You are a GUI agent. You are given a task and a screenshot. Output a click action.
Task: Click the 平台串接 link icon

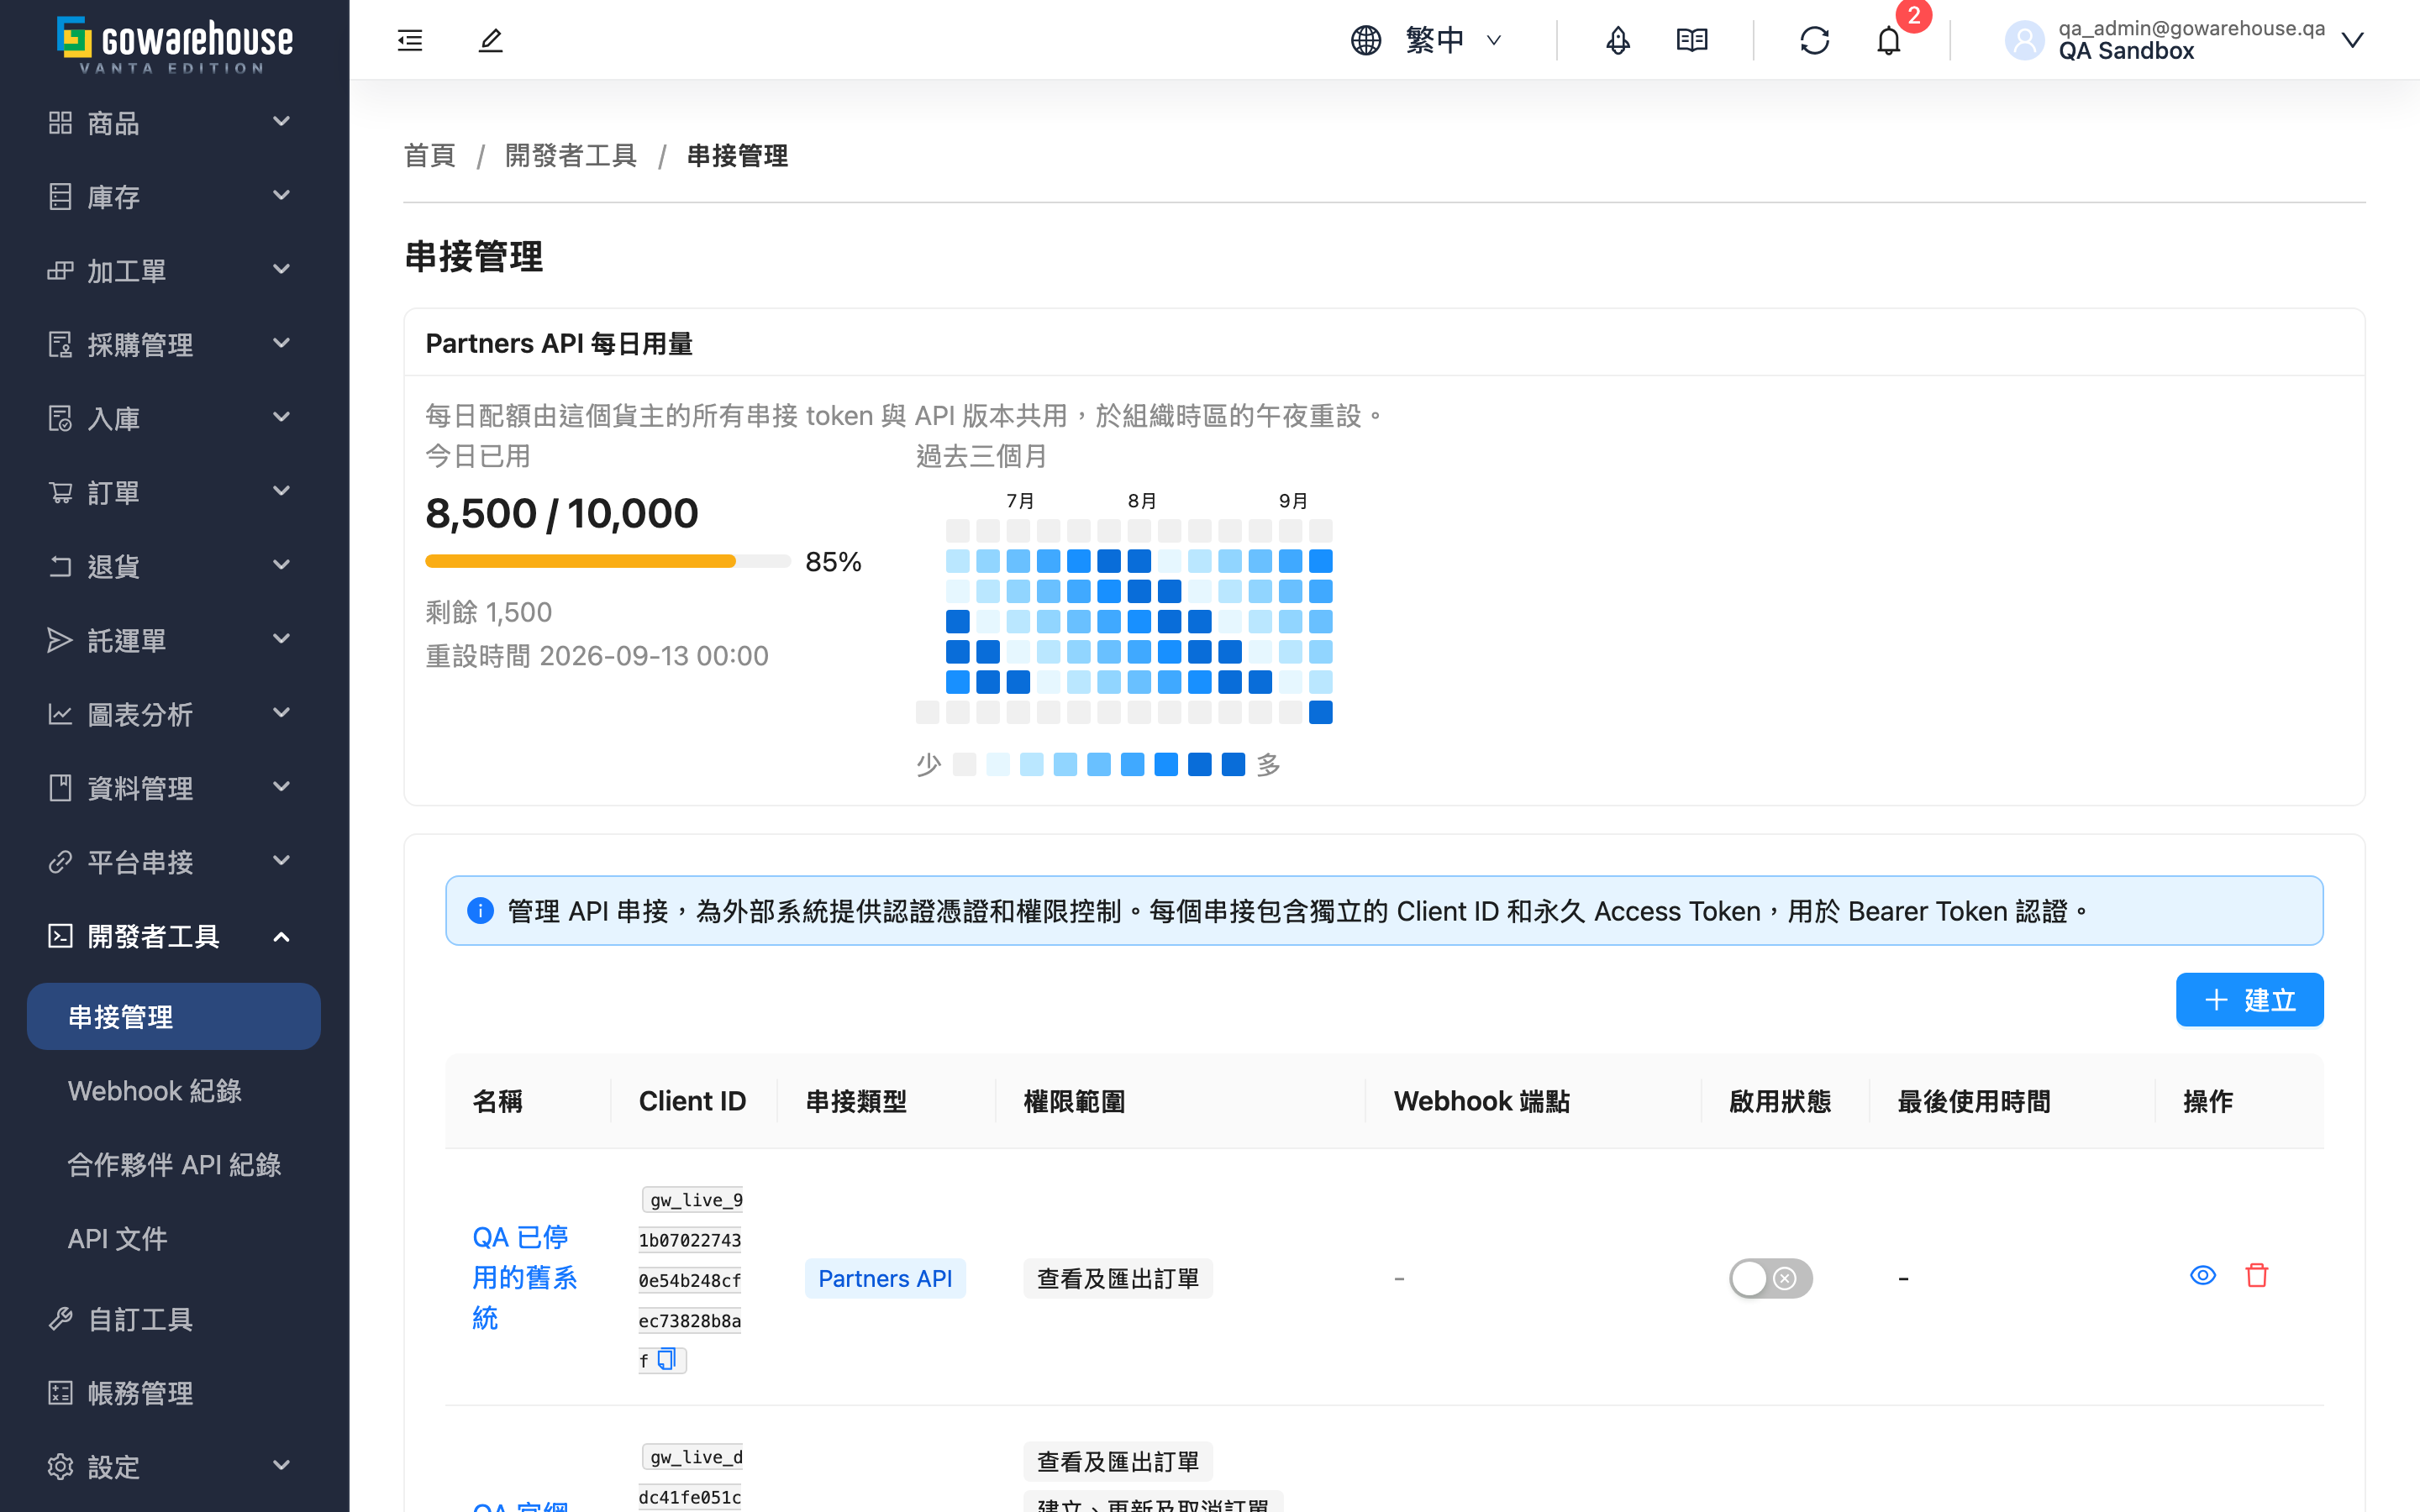coord(60,862)
